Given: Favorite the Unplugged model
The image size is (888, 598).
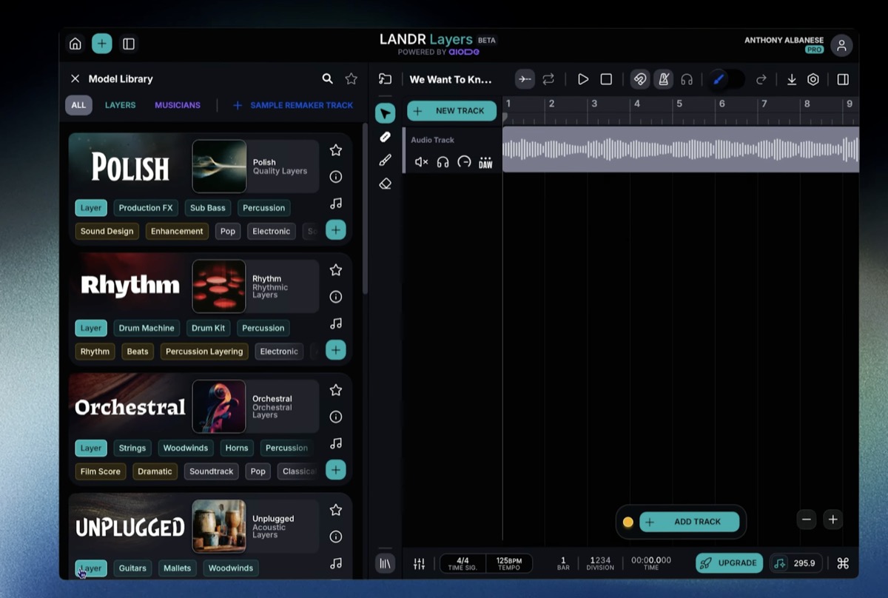Looking at the screenshot, I should pos(336,510).
